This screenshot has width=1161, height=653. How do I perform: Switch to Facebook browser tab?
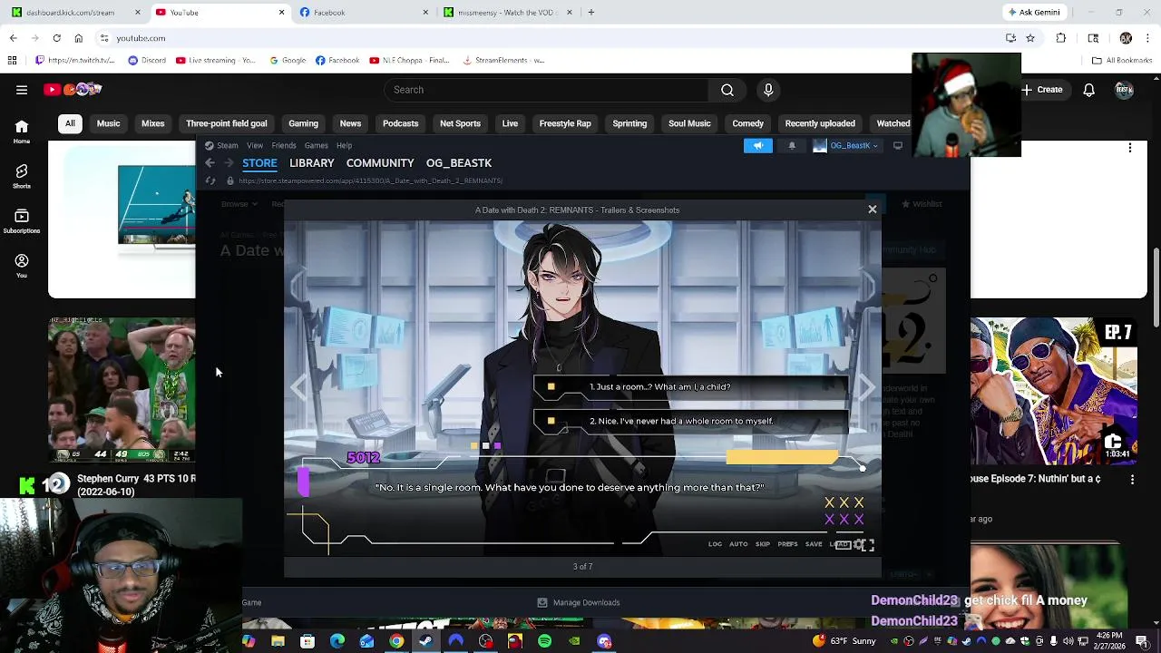pos(363,13)
